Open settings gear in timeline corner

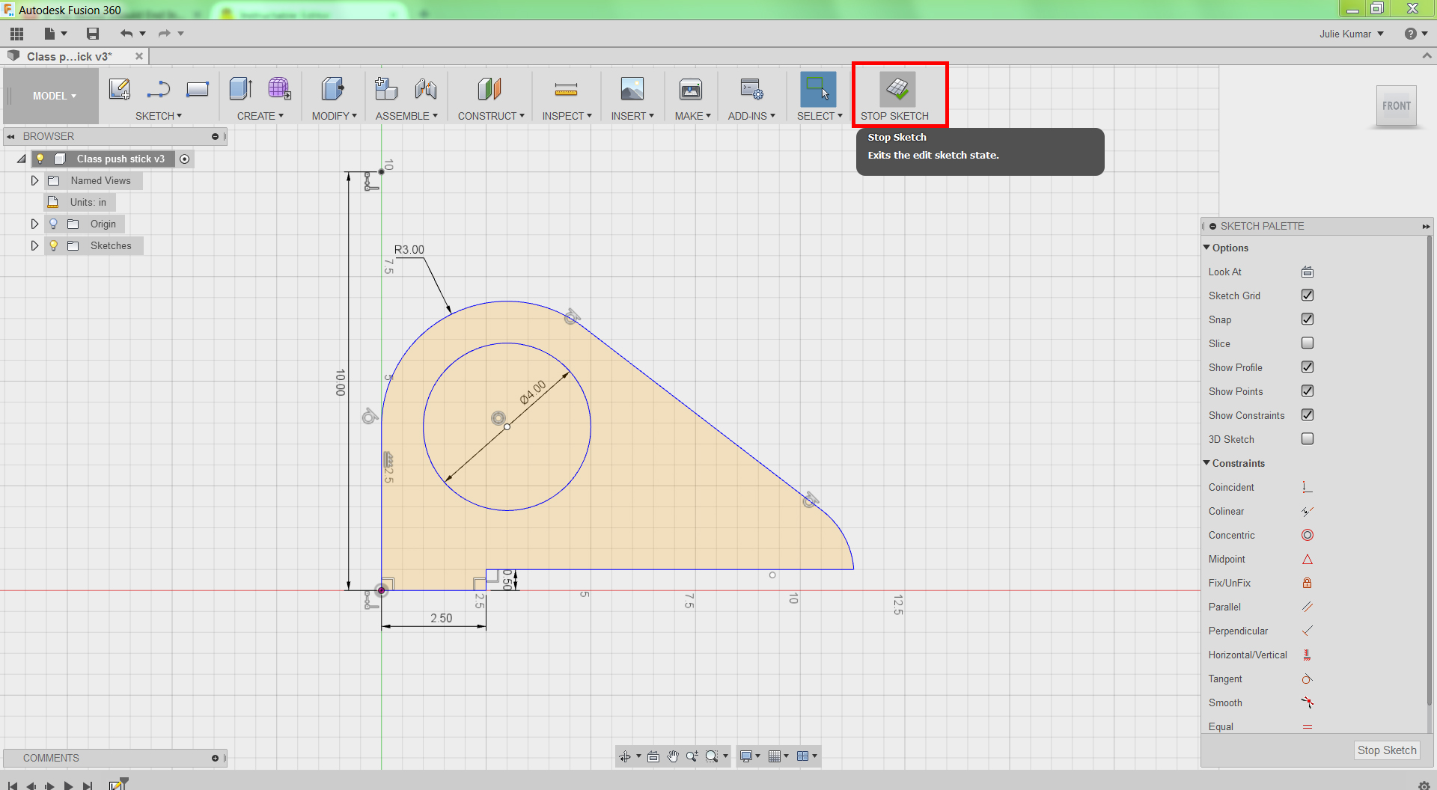click(x=1424, y=785)
